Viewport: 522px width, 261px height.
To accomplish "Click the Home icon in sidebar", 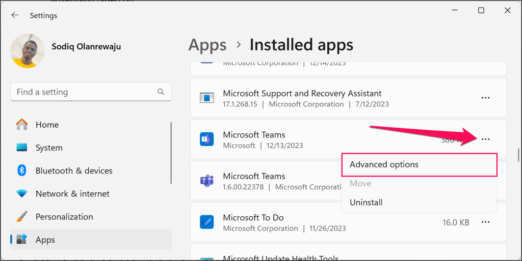I will [21, 125].
